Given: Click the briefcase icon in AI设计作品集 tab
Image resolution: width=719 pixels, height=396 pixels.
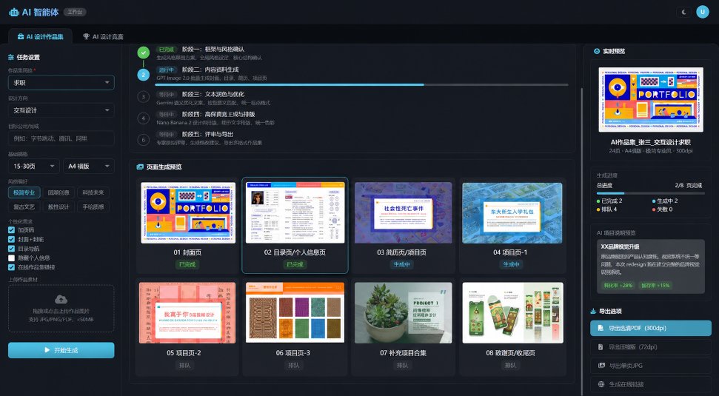Looking at the screenshot, I should (21, 37).
